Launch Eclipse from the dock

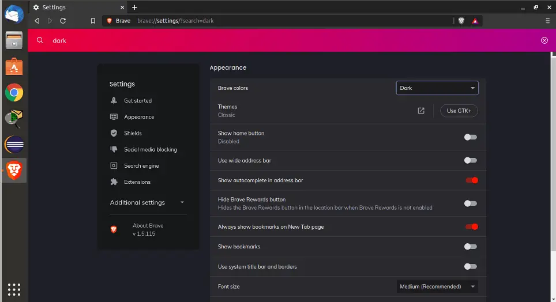[x=14, y=144]
